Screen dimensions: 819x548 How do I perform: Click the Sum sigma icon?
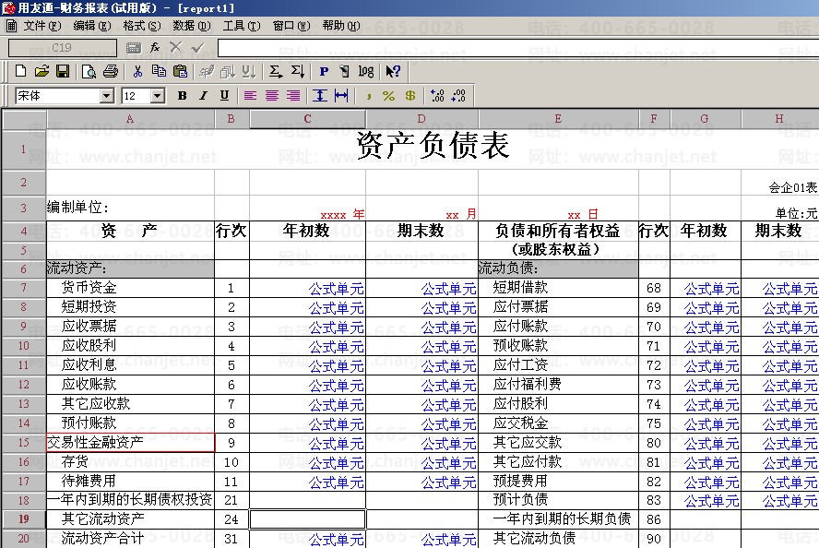(276, 71)
